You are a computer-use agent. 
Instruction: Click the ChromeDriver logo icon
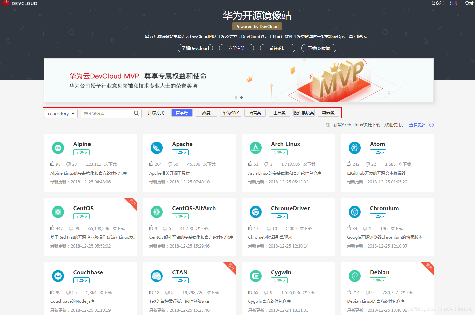point(256,212)
